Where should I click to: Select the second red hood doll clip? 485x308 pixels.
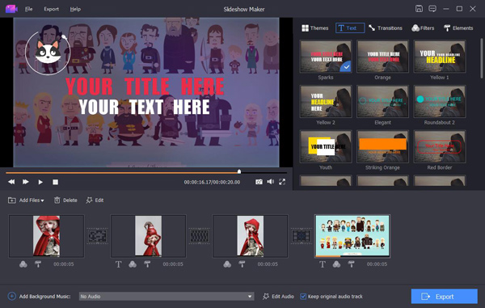(149, 236)
